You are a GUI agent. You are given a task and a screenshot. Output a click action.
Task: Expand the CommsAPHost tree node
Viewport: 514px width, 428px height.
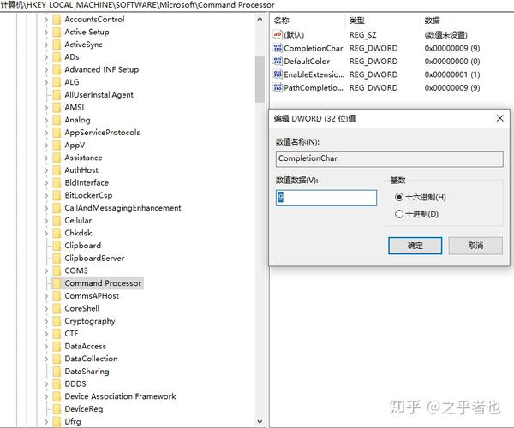[46, 296]
